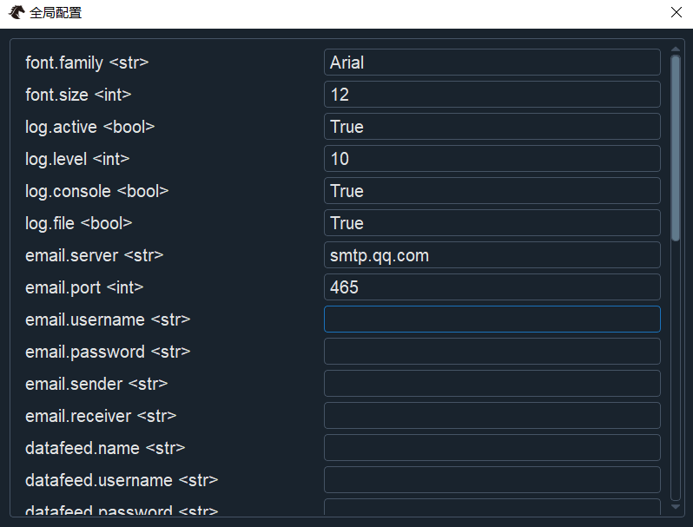
Task: Click the email.port field showing 465
Action: tap(492, 287)
